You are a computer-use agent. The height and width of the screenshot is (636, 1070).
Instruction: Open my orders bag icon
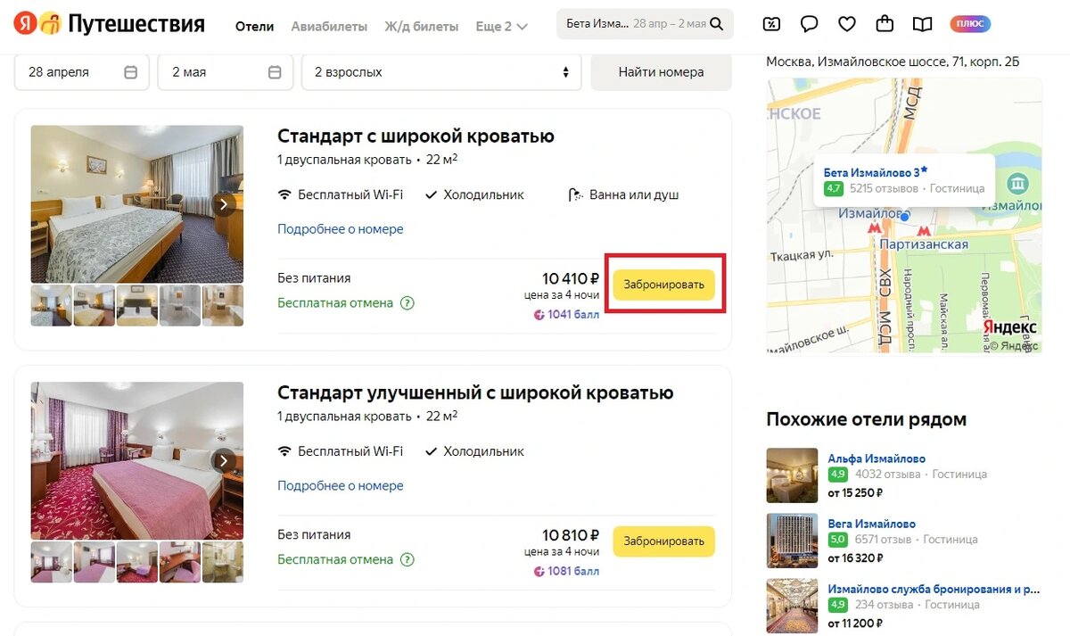885,24
